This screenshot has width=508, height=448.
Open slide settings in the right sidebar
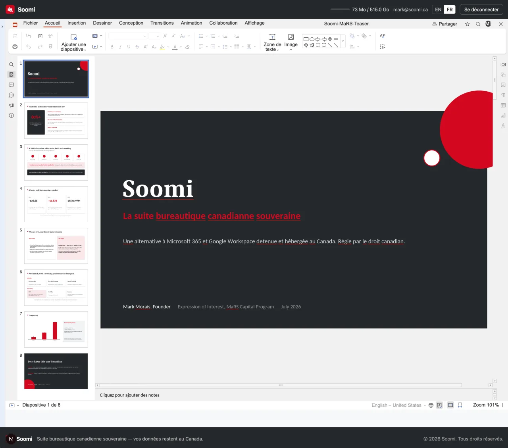pyautogui.click(x=503, y=64)
